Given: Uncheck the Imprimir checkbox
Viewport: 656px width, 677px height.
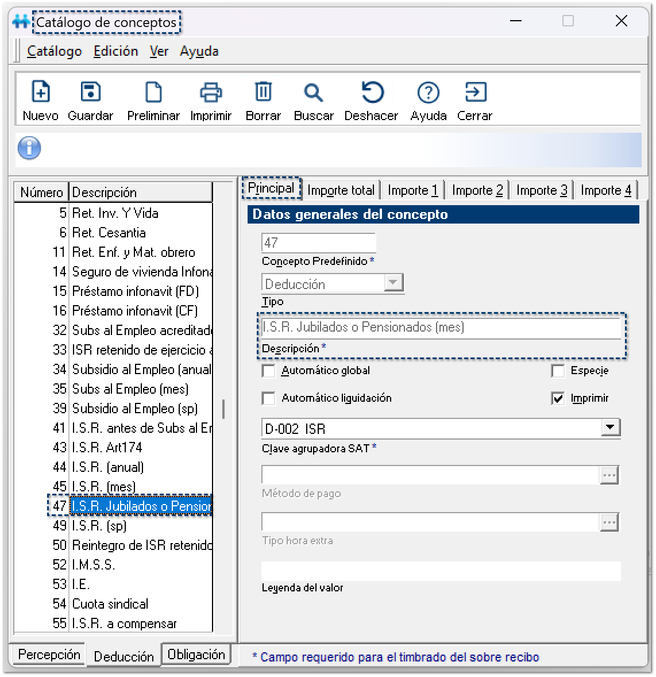Looking at the screenshot, I should [558, 398].
